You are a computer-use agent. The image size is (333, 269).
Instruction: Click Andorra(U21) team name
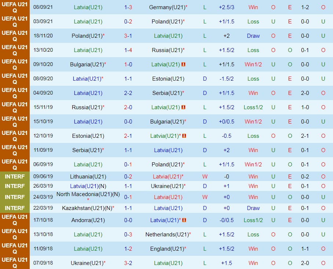[x=88, y=220]
